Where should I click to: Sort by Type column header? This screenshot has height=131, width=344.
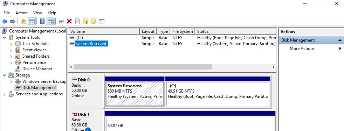click(x=163, y=31)
